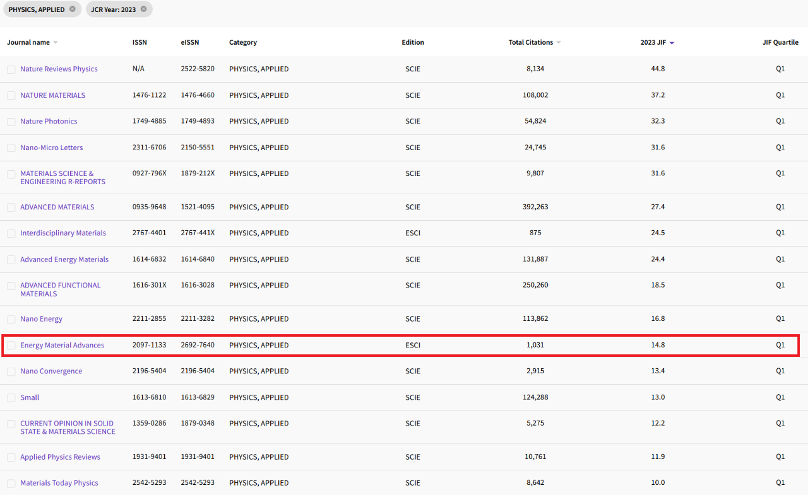808x495 pixels.
Task: Click the 13.0 JIF value
Action: pos(658,397)
